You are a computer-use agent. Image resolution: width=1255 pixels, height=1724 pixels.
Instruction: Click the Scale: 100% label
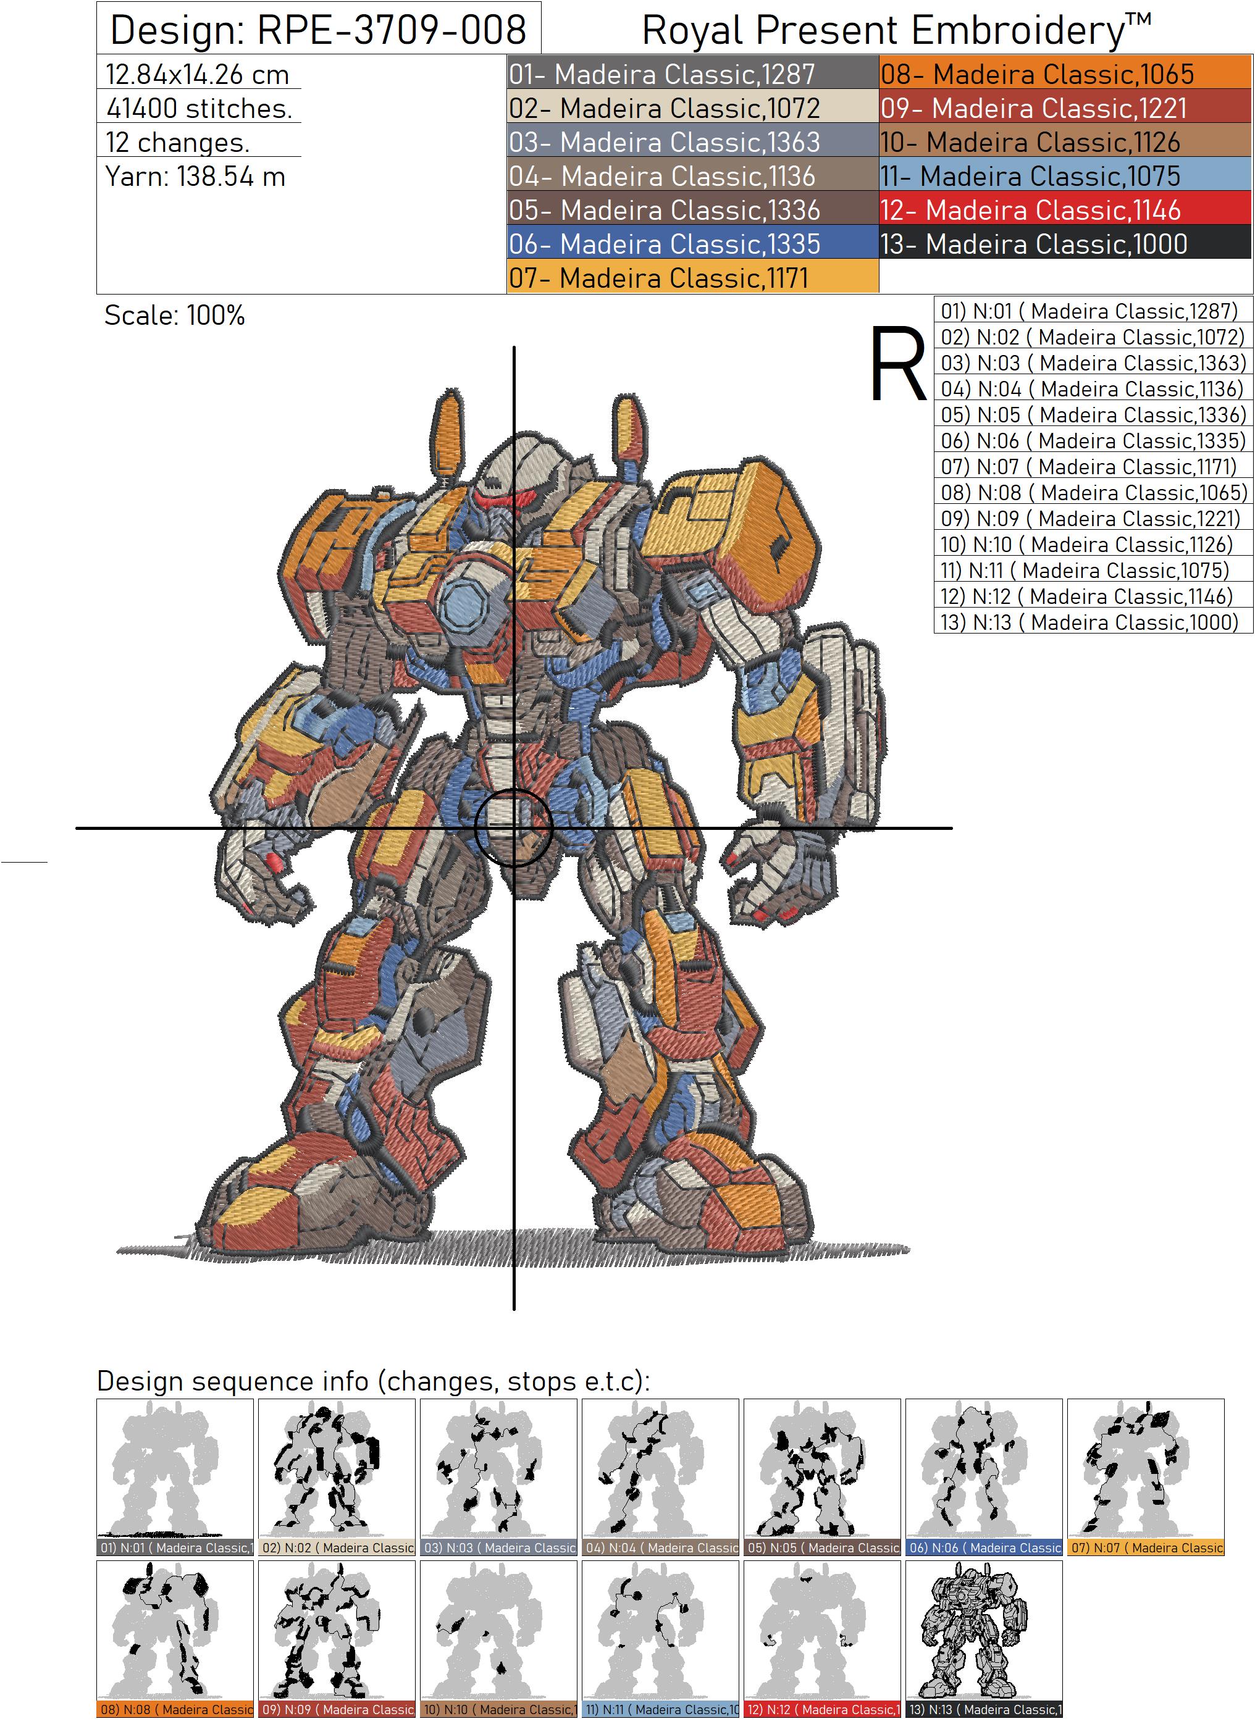coord(174,315)
